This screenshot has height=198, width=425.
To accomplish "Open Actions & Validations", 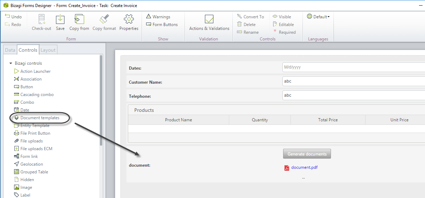I will [x=209, y=23].
